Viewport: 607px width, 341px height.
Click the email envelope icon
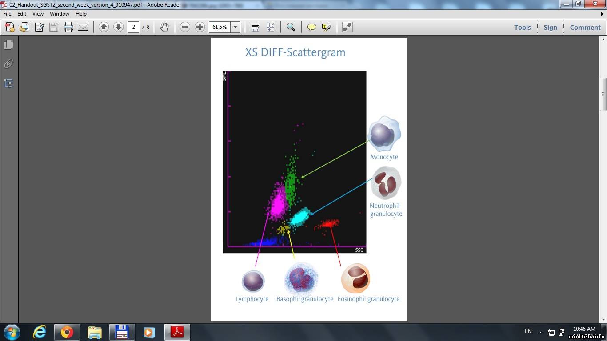click(83, 27)
